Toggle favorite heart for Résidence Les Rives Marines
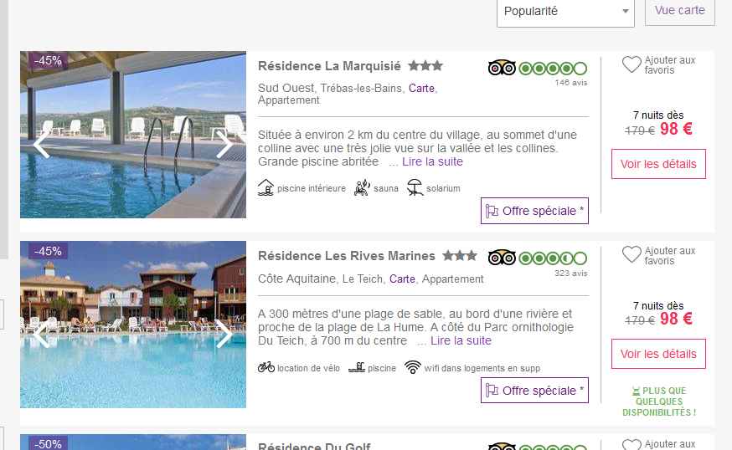The height and width of the screenshot is (450, 732). pyautogui.click(x=631, y=254)
